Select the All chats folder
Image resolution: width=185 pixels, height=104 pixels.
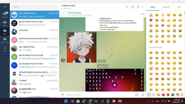click(x=5, y=15)
